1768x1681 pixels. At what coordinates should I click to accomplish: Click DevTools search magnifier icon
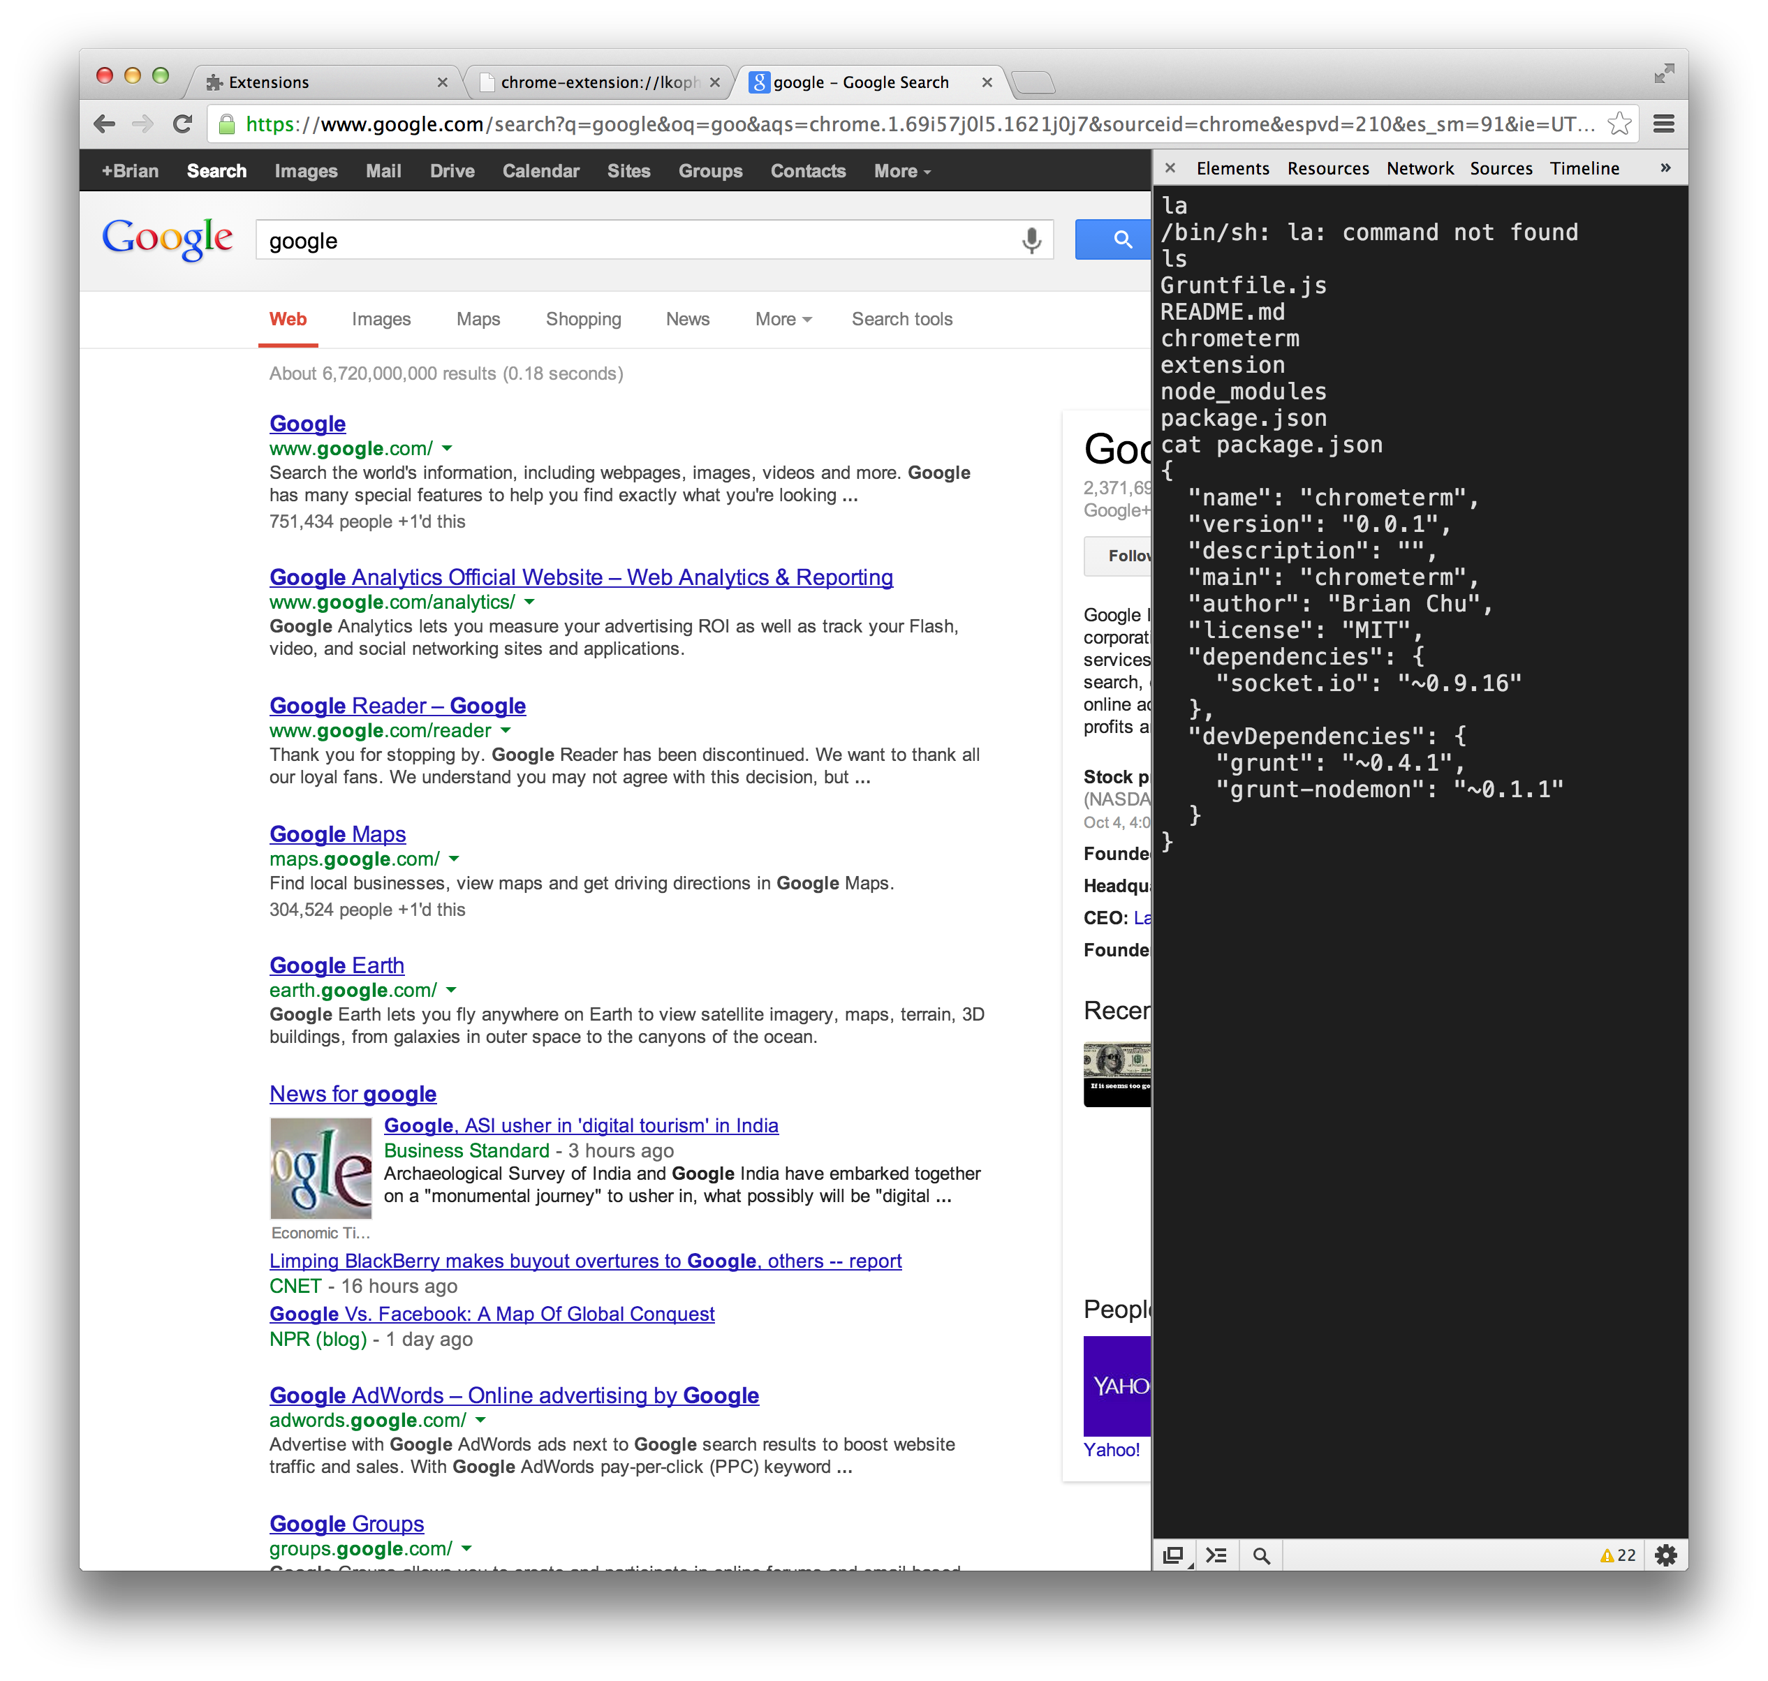1261,1555
